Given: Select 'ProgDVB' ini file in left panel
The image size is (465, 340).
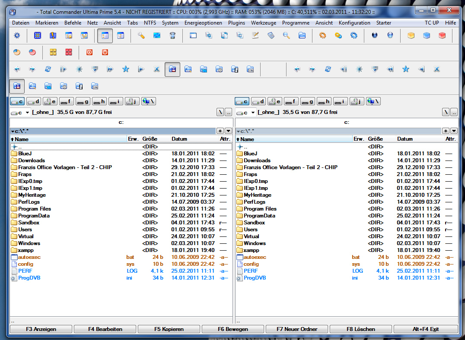Looking at the screenshot, I should click(x=121, y=278).
